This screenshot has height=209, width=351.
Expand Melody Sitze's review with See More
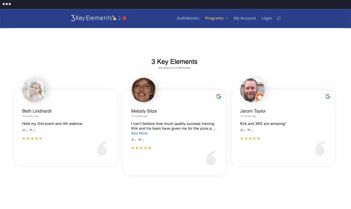click(x=139, y=133)
